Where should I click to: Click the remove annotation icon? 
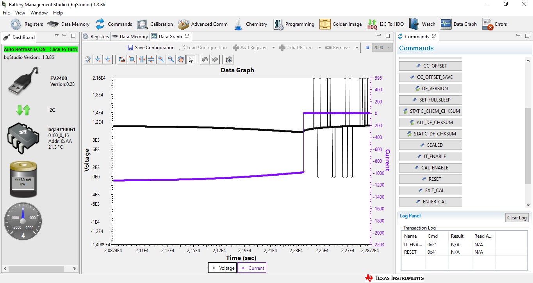coord(108,59)
